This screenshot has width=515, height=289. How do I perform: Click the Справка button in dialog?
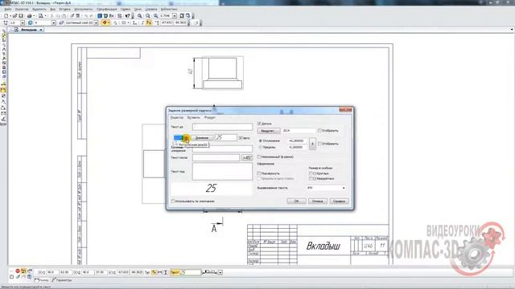coord(339,201)
